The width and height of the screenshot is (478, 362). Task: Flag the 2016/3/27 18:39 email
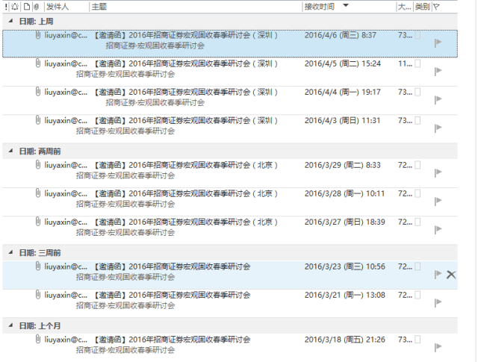tap(438, 229)
